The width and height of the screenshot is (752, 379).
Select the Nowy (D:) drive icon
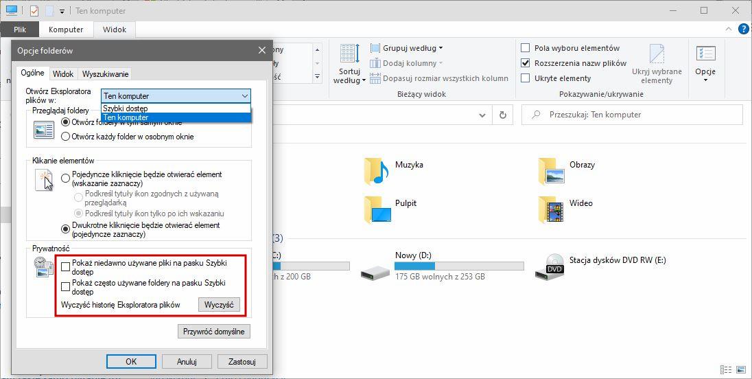(x=375, y=273)
